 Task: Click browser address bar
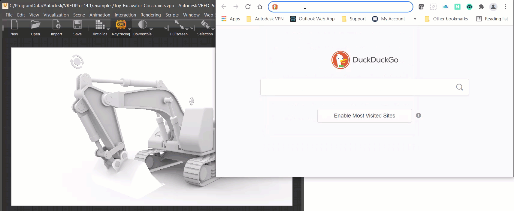point(340,7)
